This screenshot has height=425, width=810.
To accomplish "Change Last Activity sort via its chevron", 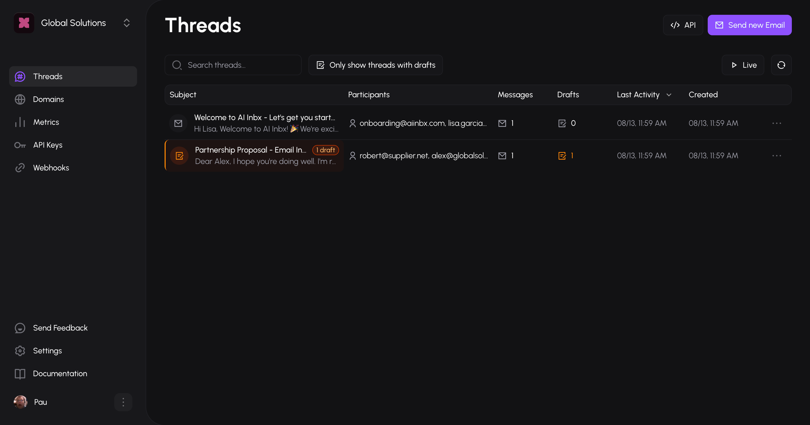I will (x=669, y=95).
